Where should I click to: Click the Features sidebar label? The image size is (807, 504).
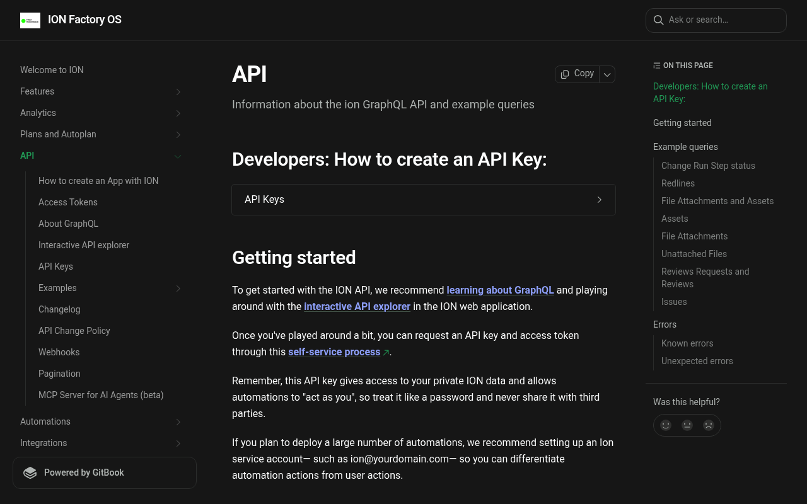37,91
